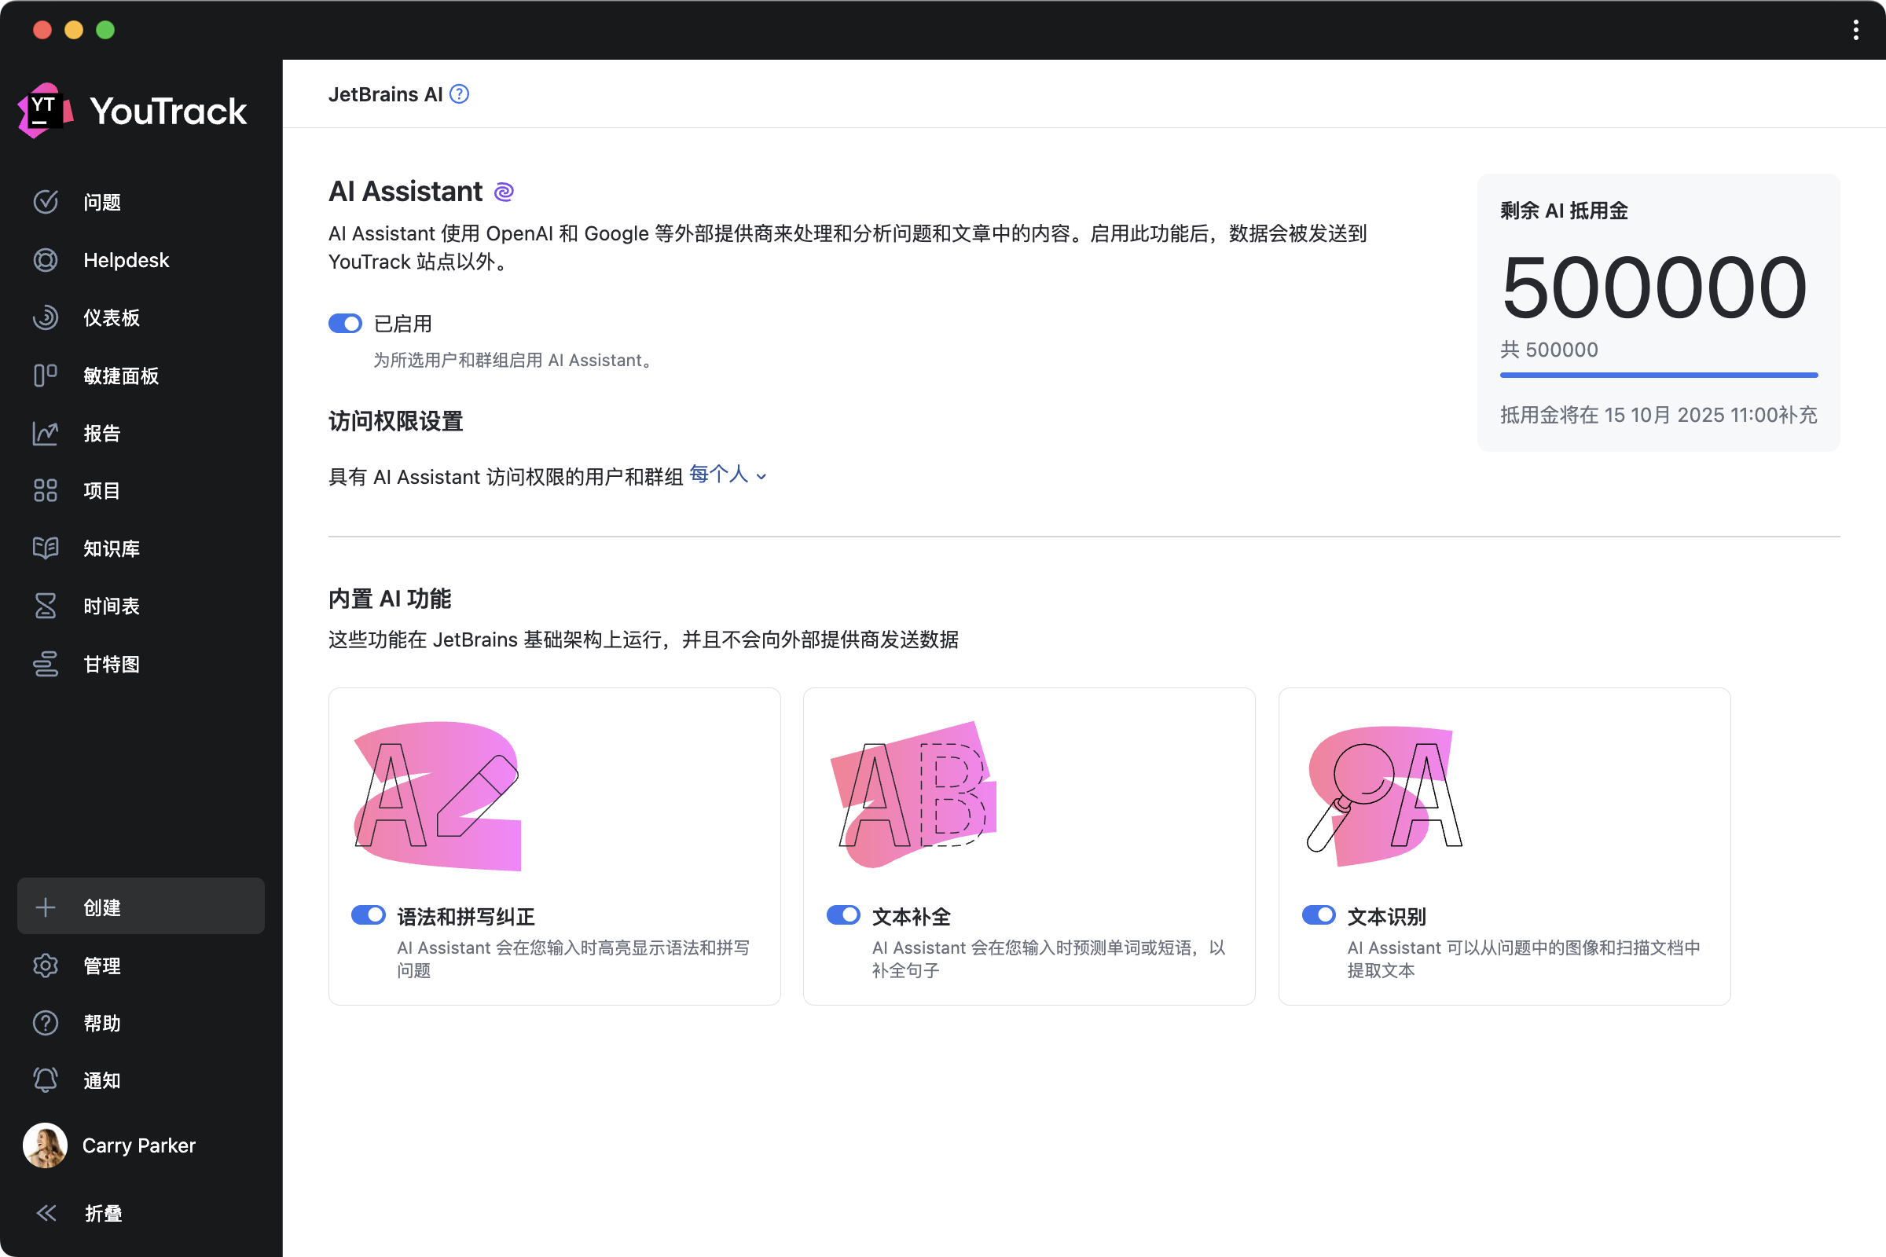Toggle 语法和拼写纠正 switch off
This screenshot has width=1886, height=1257.
(x=369, y=915)
